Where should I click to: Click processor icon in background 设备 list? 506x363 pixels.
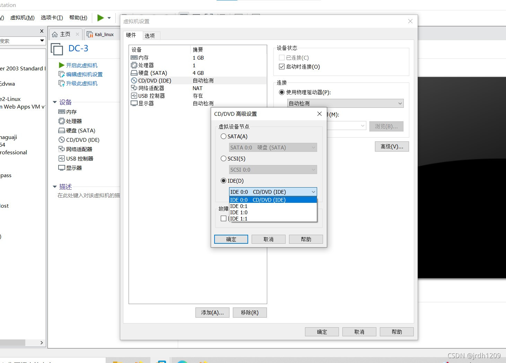click(62, 121)
